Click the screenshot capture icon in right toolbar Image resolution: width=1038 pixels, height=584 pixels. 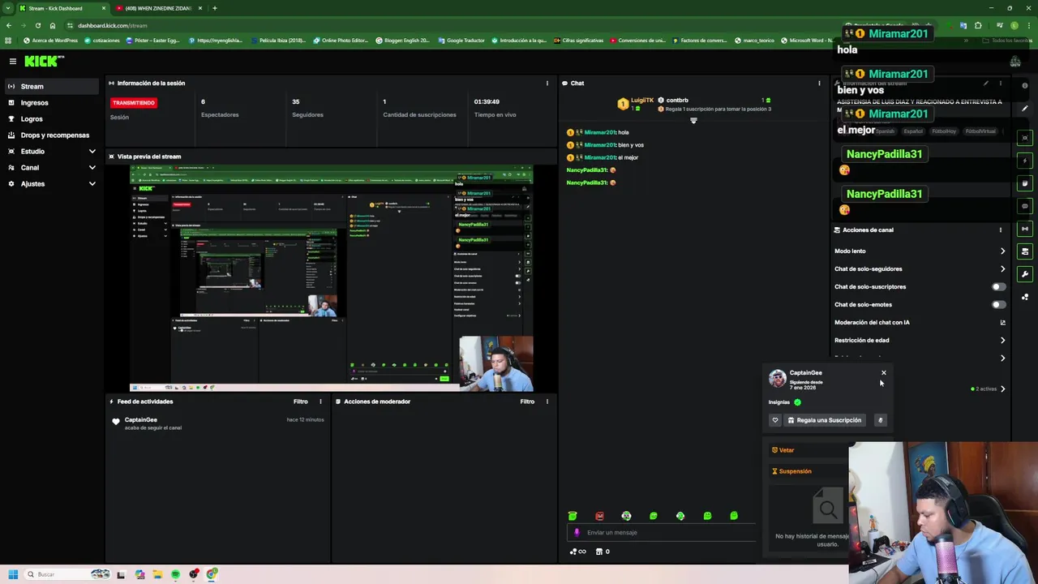[x=1025, y=138]
